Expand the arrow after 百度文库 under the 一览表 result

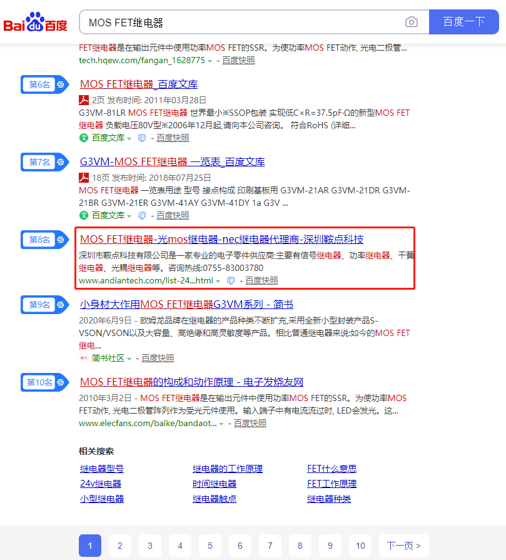pos(129,216)
